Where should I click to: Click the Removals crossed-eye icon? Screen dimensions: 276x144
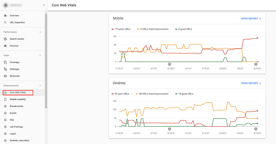5,76
